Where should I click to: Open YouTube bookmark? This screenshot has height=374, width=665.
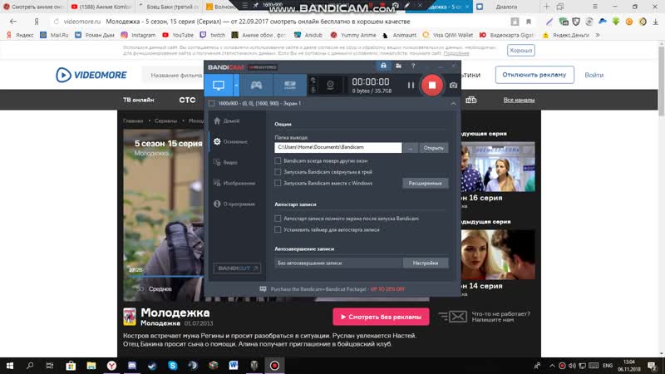pos(178,35)
